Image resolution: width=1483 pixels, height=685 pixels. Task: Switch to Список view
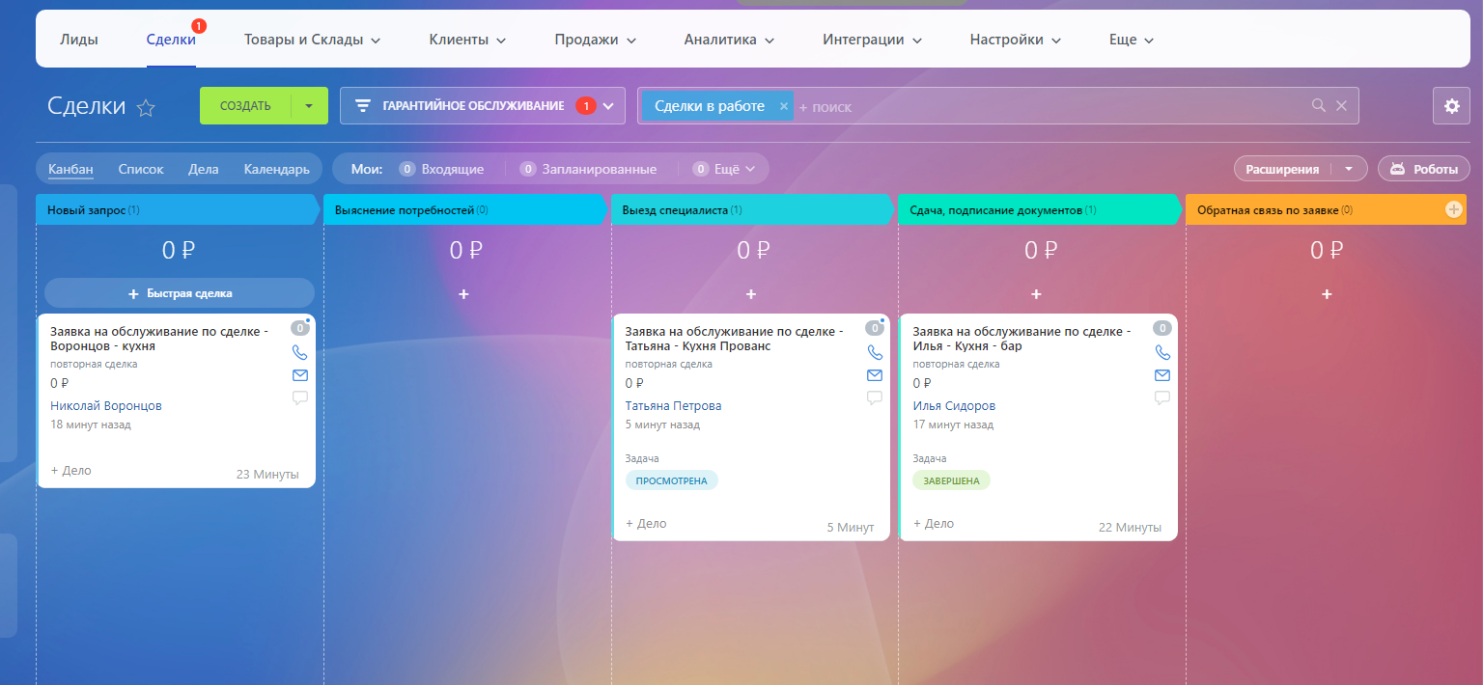[x=141, y=169]
